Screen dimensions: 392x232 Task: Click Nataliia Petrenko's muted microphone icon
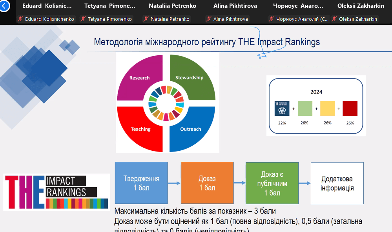pos(146,19)
